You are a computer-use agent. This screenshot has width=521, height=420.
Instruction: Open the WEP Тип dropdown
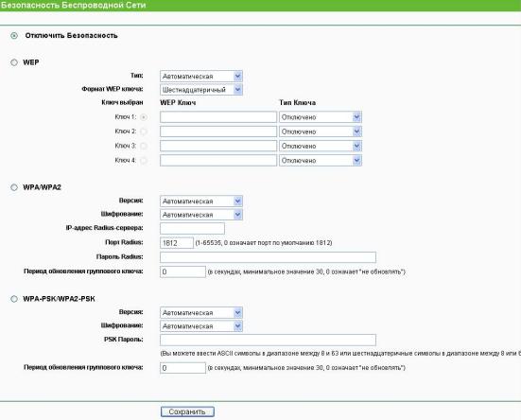coord(201,76)
